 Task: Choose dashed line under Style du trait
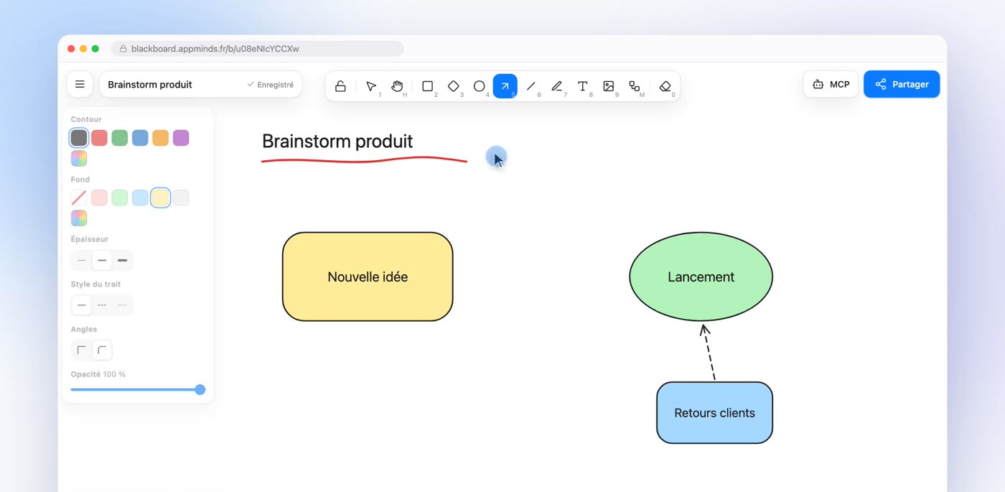[102, 305]
